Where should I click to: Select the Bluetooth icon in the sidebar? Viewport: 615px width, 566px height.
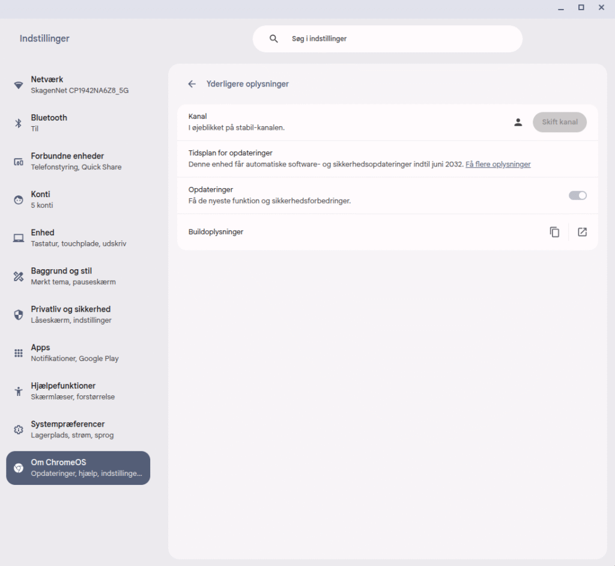18,123
